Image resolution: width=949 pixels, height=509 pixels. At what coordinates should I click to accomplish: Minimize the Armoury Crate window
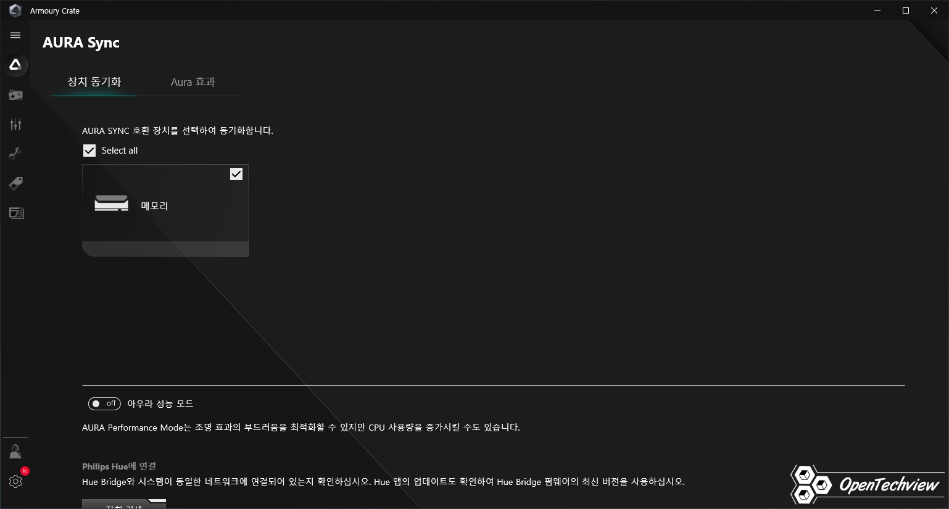[877, 10]
